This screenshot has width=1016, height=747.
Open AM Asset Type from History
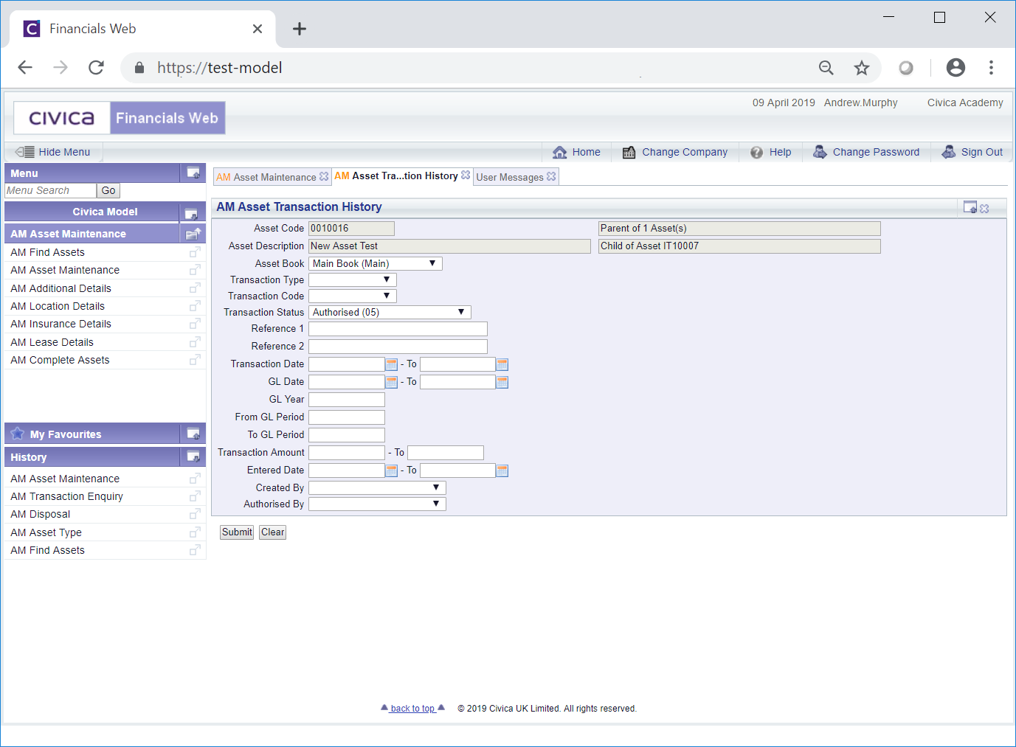click(46, 532)
